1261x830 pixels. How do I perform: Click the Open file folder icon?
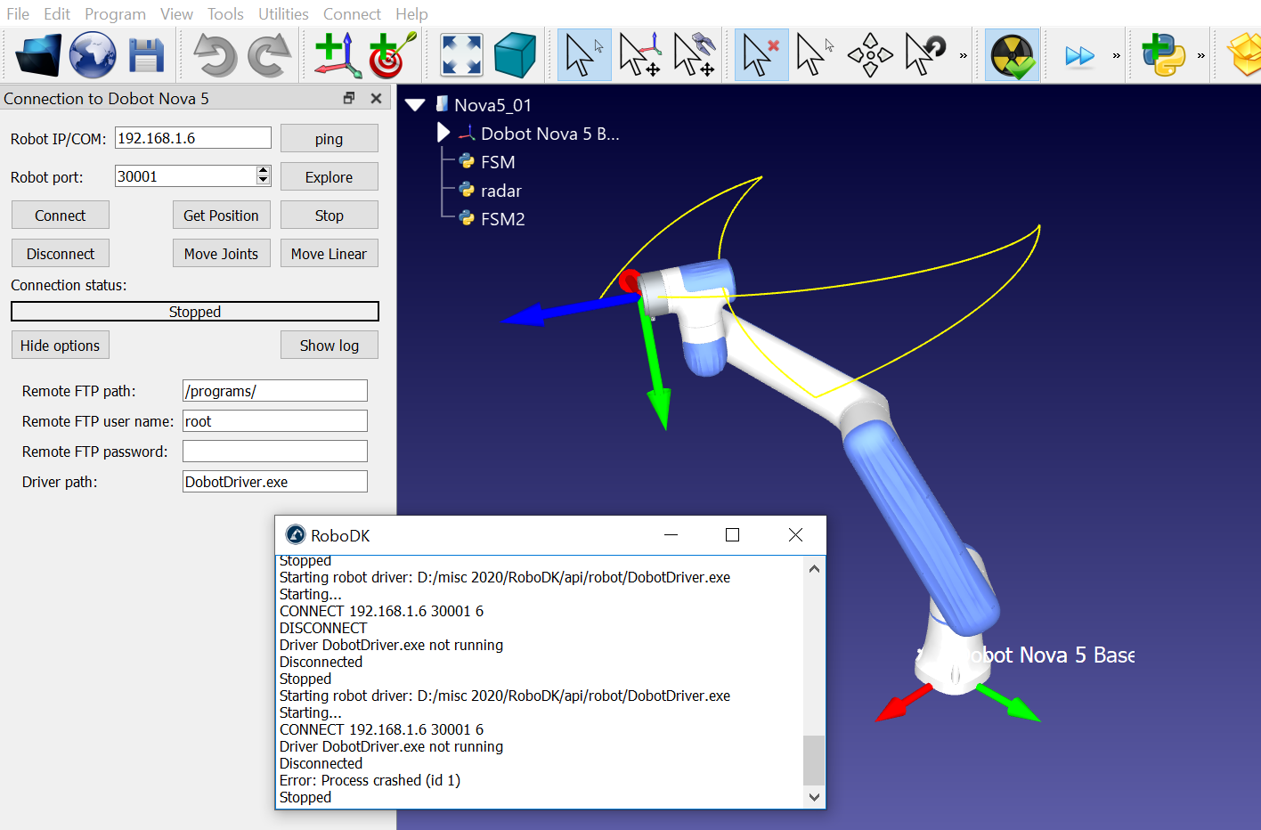coord(38,55)
